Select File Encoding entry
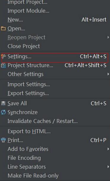110x181 pixels. 24,158
